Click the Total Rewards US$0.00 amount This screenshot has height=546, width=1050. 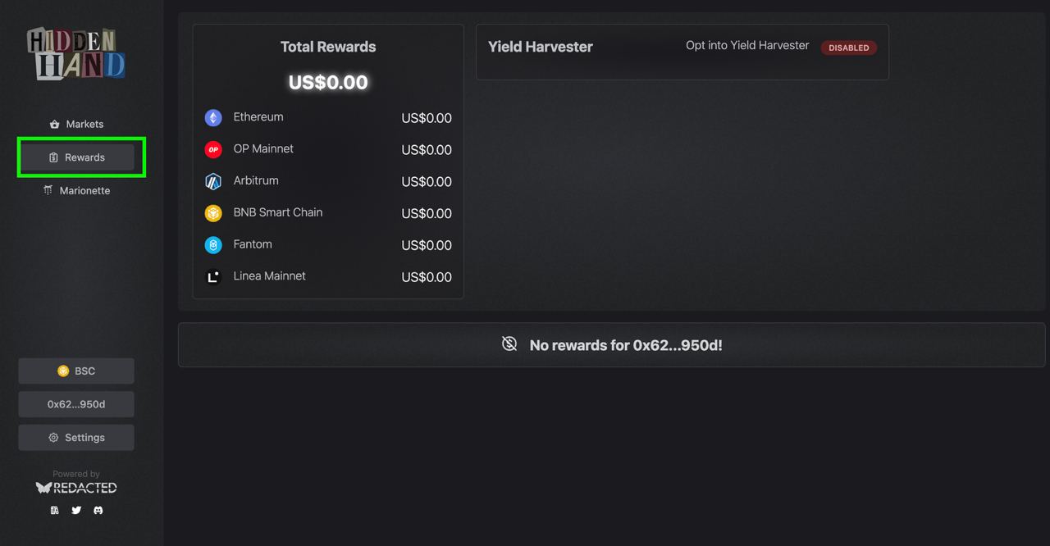328,82
